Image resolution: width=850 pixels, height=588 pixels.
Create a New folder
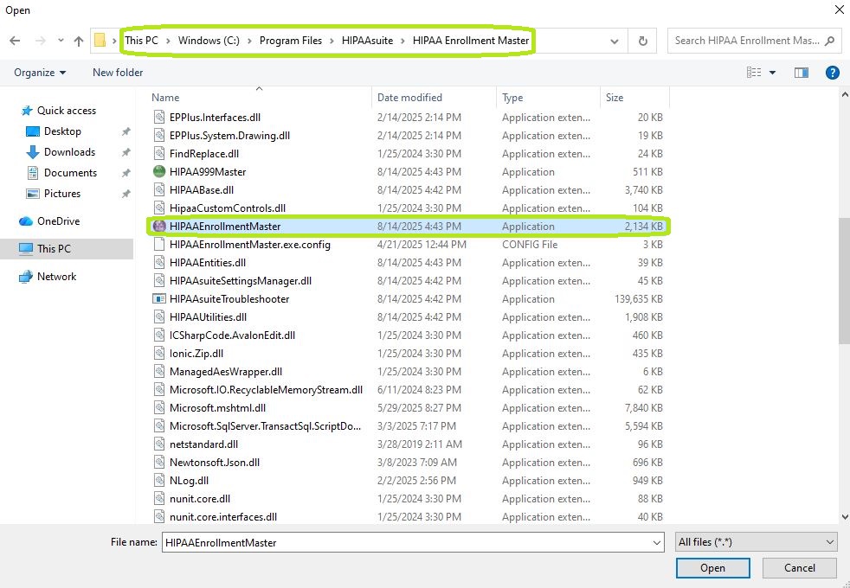(x=118, y=73)
